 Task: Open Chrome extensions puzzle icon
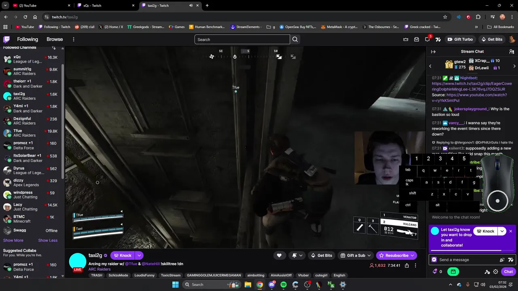[x=478, y=17]
